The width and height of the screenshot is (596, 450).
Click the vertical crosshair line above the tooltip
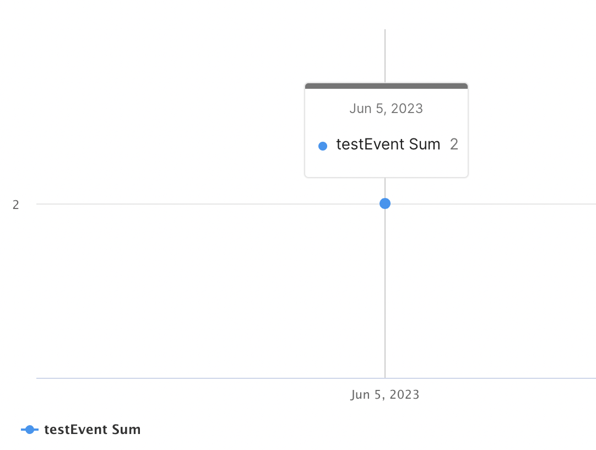point(385,55)
